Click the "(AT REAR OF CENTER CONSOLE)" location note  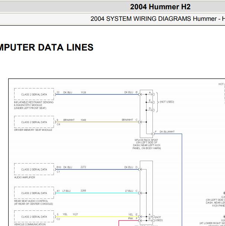tap(33, 204)
